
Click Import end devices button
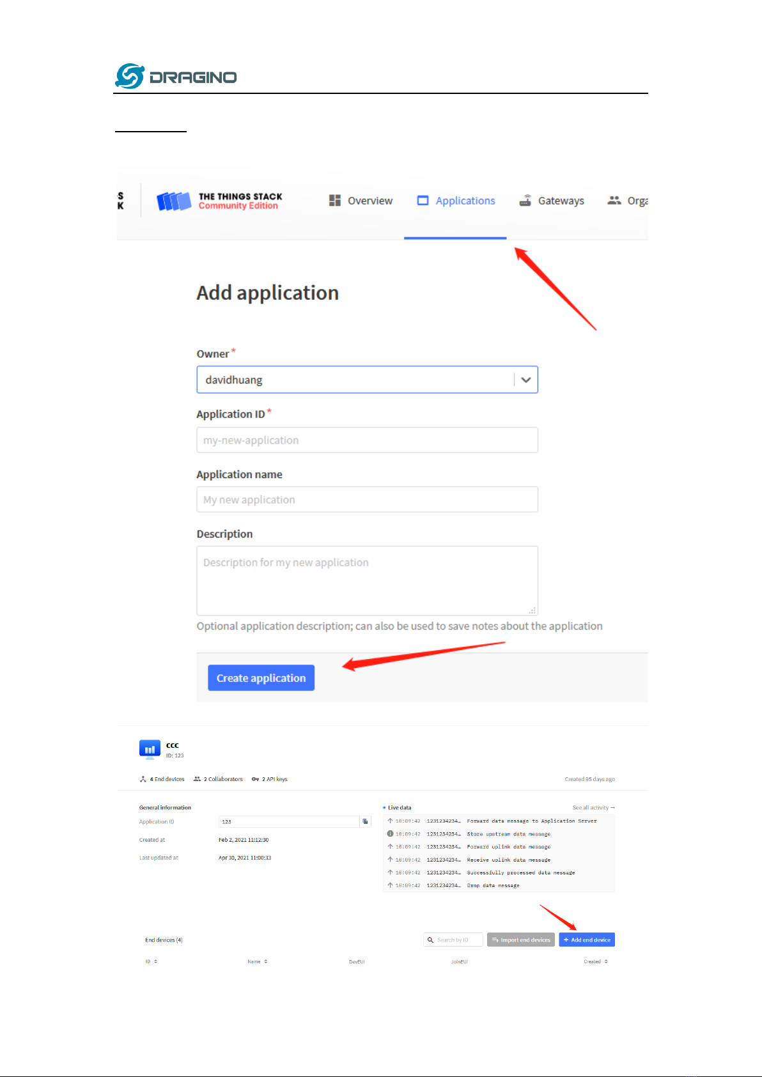521,940
